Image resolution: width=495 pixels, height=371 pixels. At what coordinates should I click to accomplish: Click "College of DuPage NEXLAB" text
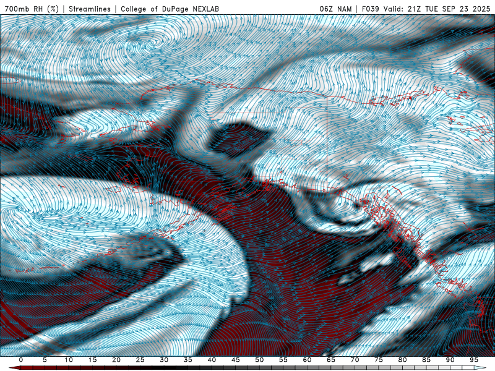click(170, 9)
